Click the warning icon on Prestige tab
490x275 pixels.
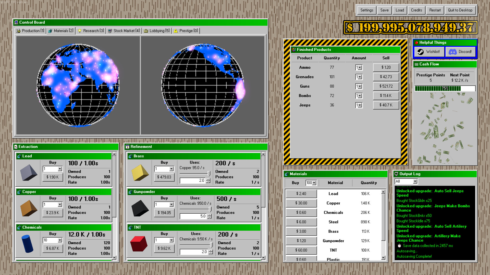coord(175,31)
